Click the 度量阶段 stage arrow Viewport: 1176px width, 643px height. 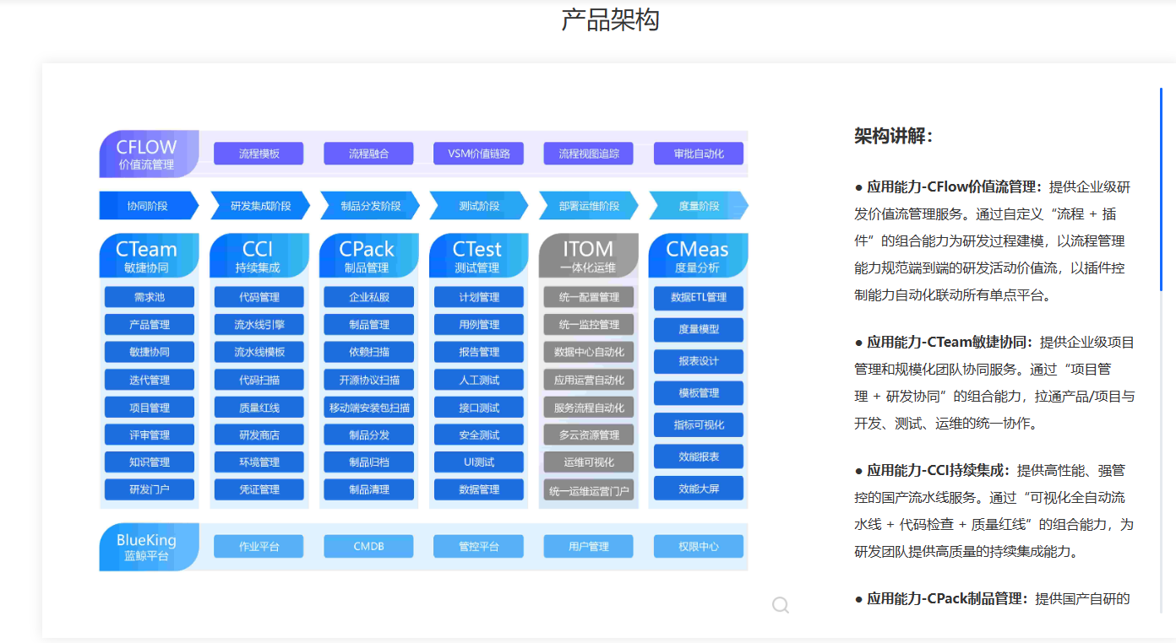point(699,206)
